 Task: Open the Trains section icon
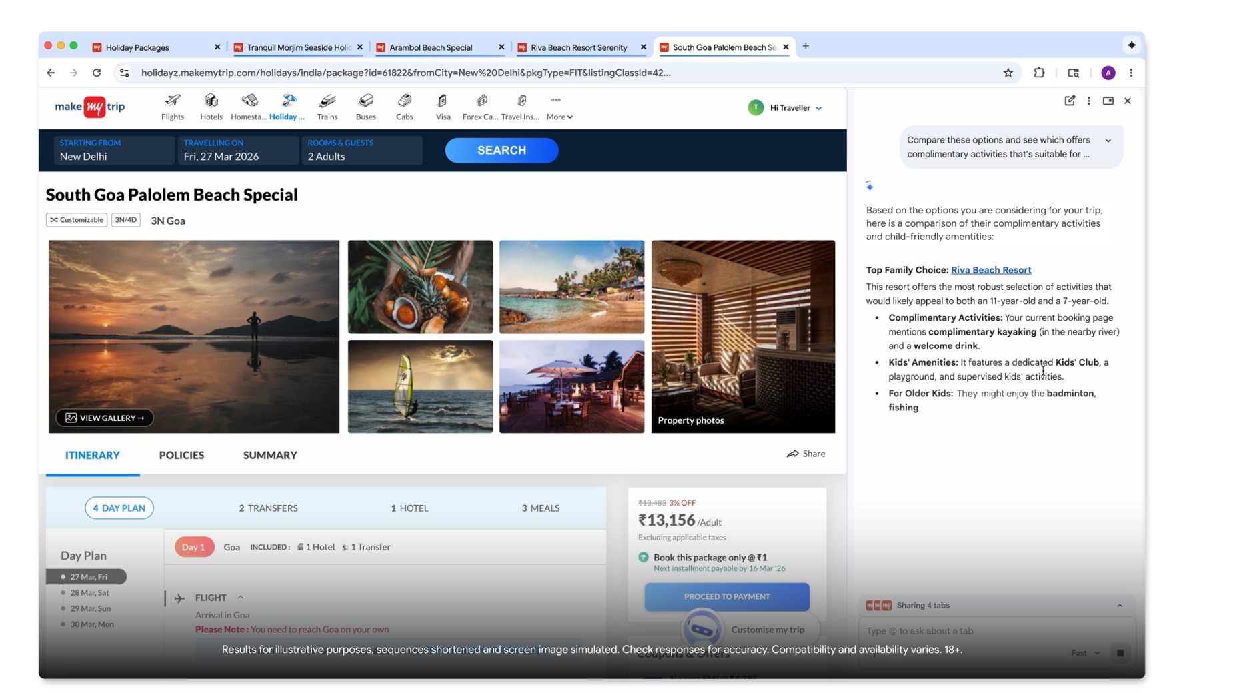point(327,101)
